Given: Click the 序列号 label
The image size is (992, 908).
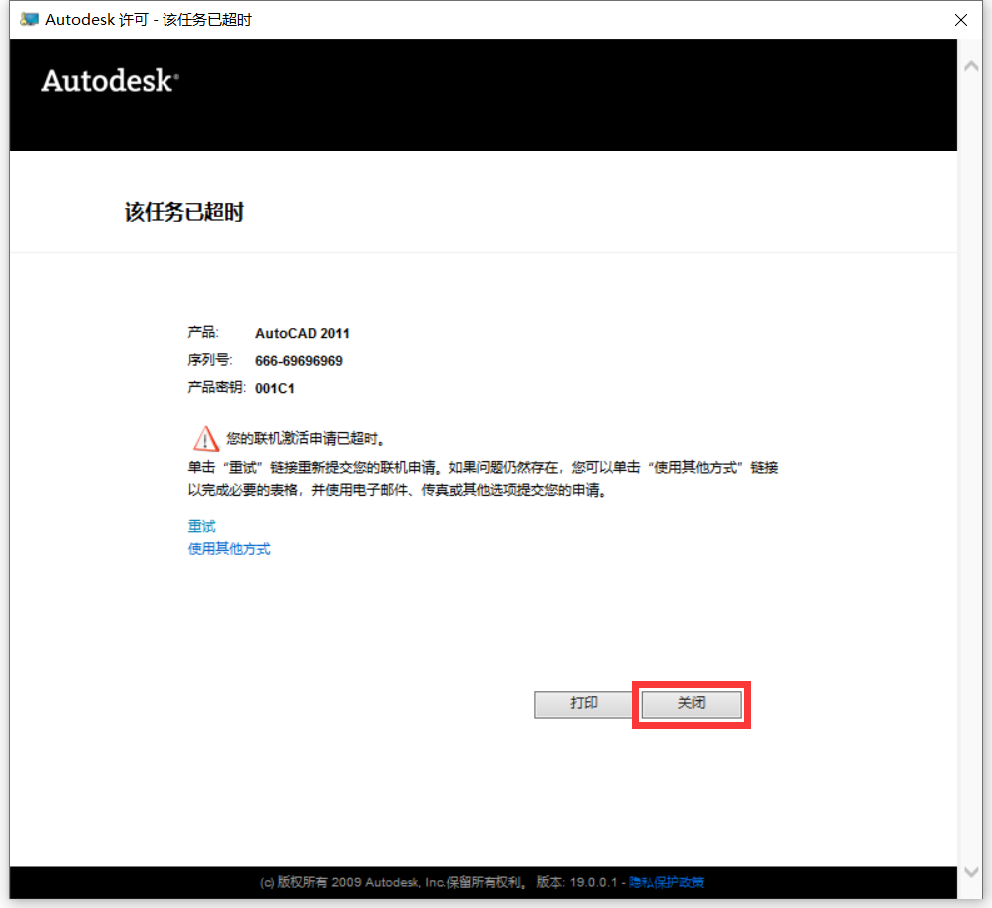Looking at the screenshot, I should point(210,360).
